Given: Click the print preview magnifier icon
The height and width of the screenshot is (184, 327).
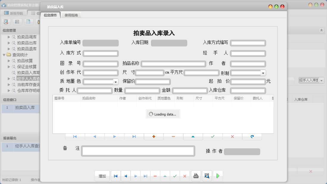Looking at the screenshot, I should [207, 176].
